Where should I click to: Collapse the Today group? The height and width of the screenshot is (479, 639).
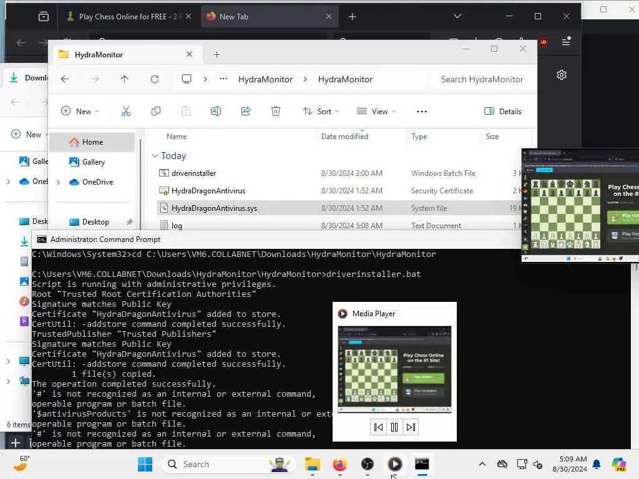[155, 156]
